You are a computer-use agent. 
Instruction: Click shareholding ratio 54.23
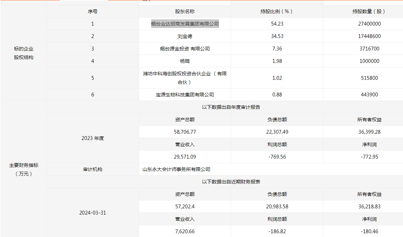277,24
